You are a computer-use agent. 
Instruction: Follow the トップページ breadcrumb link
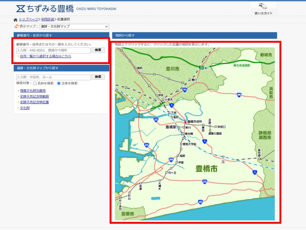tap(28, 19)
